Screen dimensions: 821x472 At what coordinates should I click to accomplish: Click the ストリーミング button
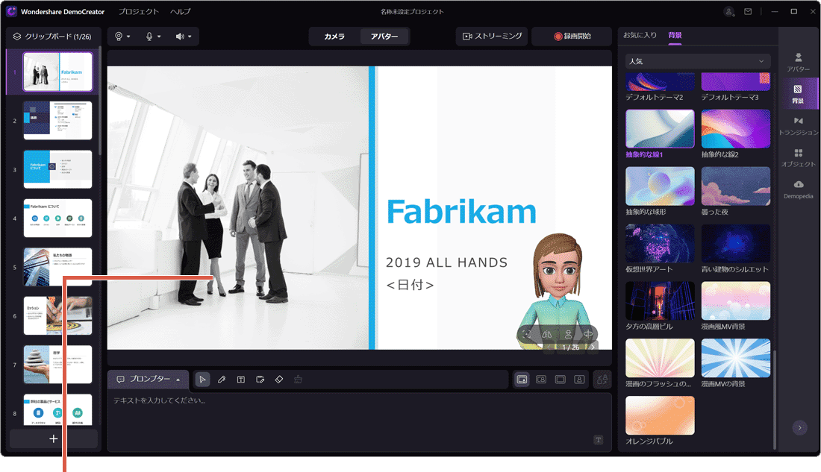491,36
